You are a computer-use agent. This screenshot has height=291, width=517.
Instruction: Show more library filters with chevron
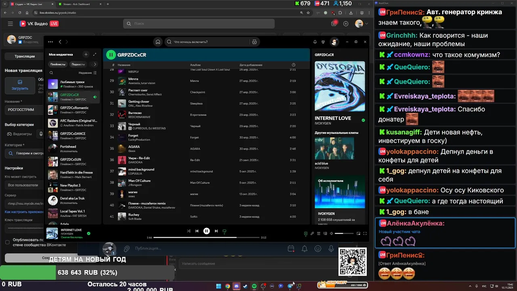click(x=95, y=64)
